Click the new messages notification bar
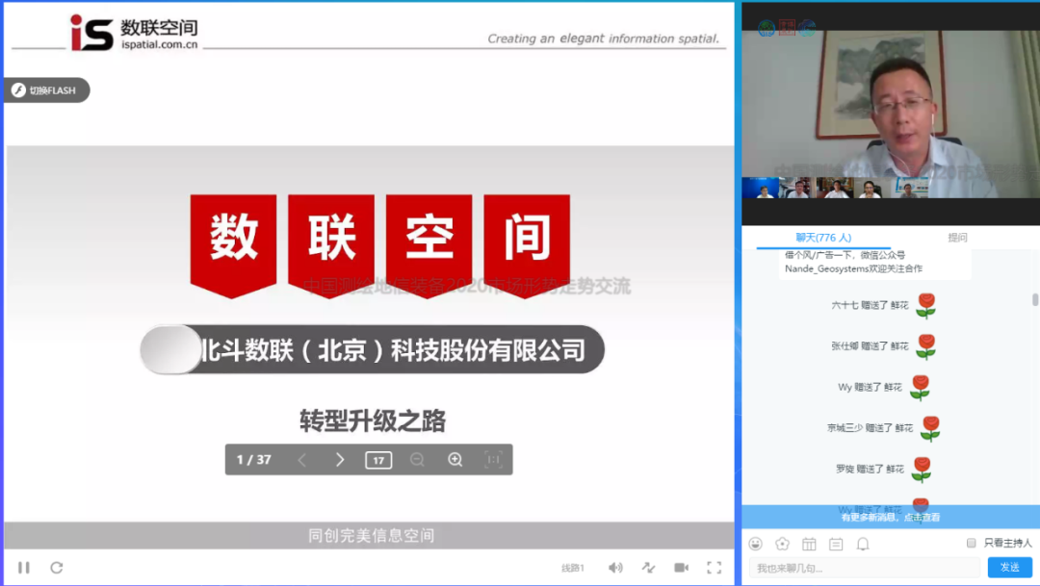This screenshot has width=1040, height=586. pos(890,517)
